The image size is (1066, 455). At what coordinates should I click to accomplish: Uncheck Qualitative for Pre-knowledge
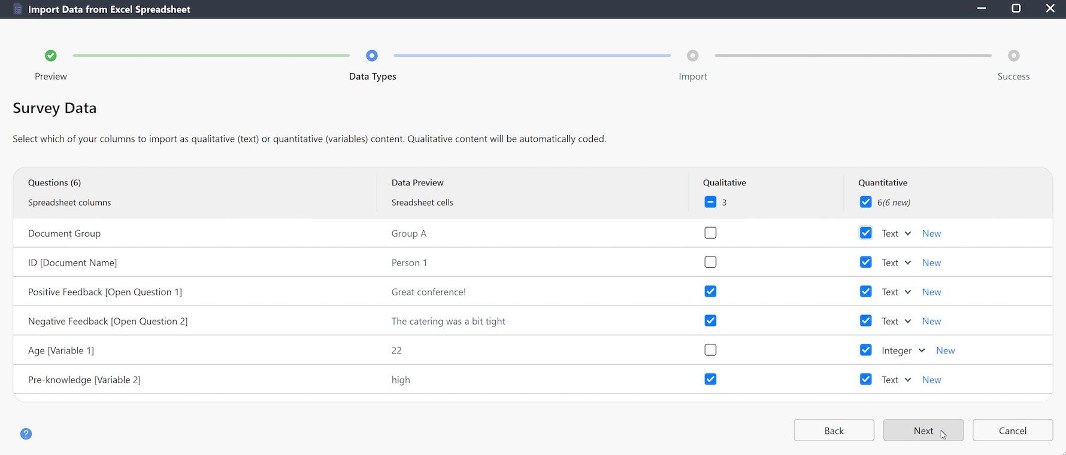pyautogui.click(x=710, y=380)
